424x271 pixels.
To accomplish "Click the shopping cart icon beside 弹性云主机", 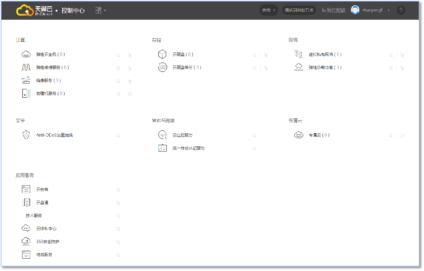I will pyautogui.click(x=130, y=55).
